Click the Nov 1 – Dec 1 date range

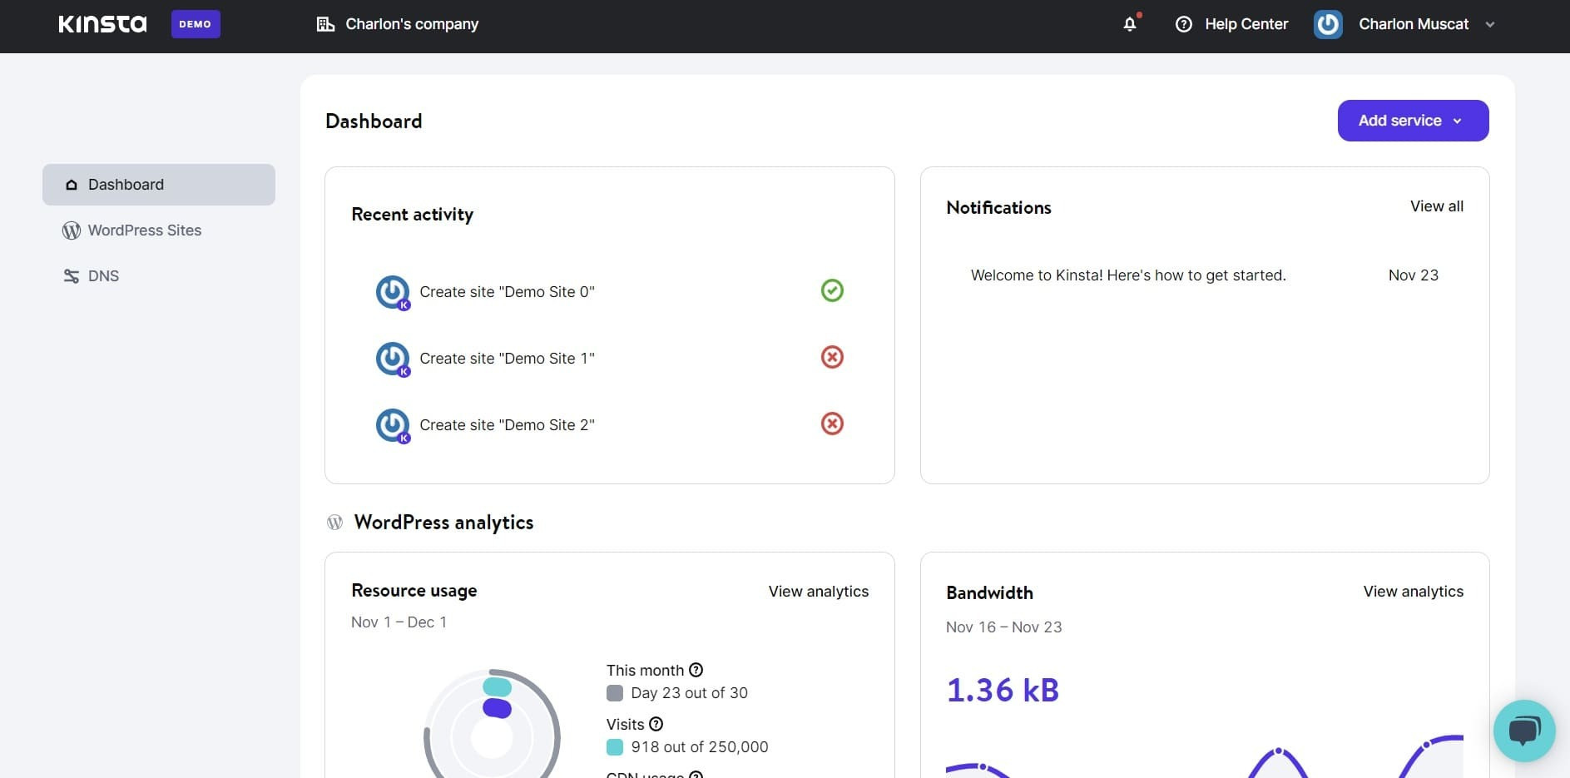(x=399, y=622)
